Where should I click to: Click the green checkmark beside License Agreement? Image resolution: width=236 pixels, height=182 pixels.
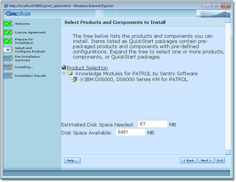pos(8,33)
